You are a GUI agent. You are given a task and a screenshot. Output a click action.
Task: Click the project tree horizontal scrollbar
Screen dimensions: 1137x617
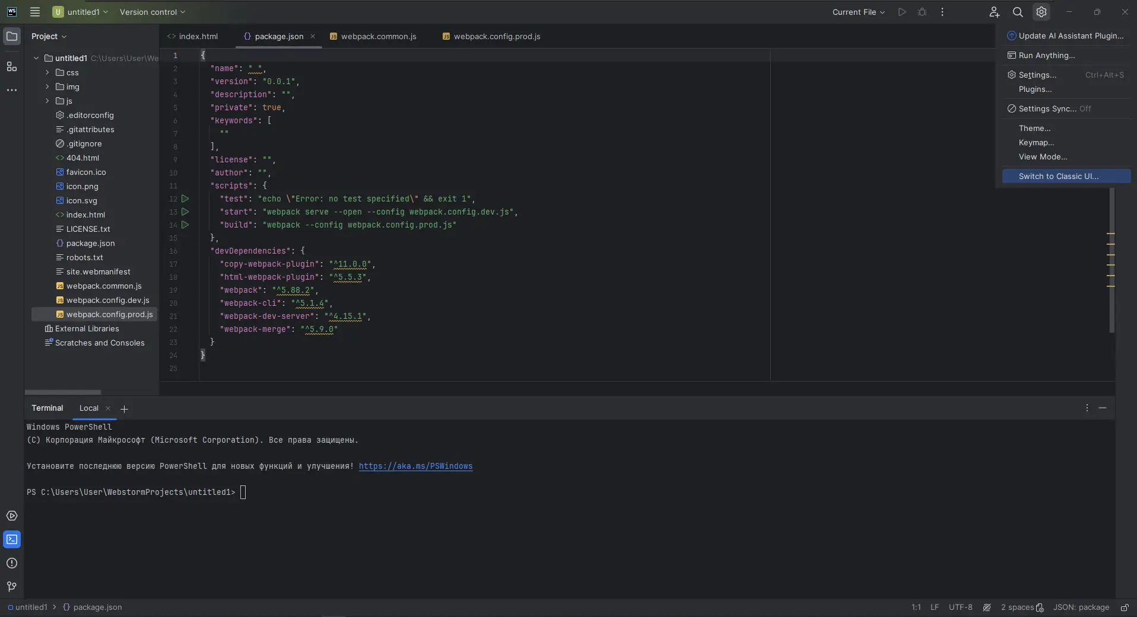coord(63,392)
